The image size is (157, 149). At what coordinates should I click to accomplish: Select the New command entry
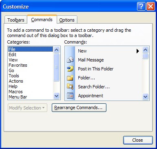[x=104, y=51]
